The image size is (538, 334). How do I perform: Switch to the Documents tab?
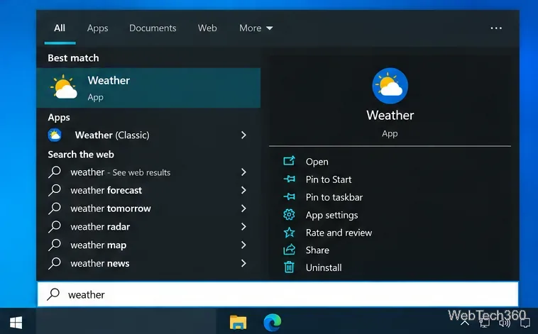pyautogui.click(x=153, y=28)
